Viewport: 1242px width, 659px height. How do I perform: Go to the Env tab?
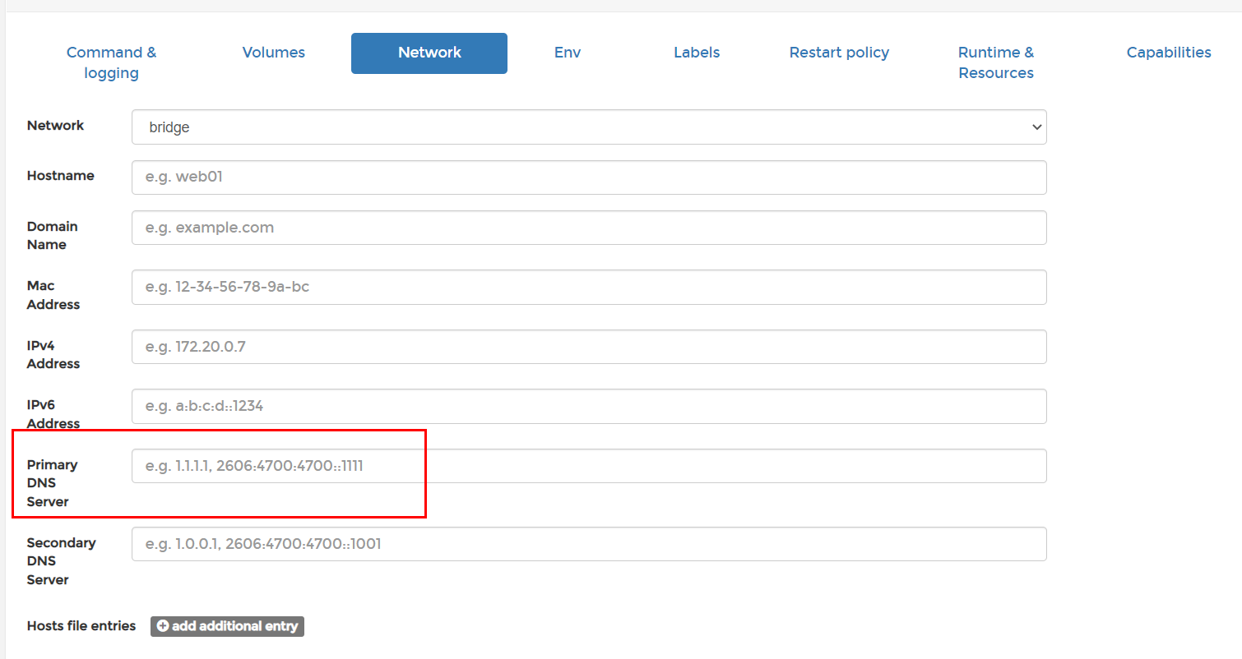(x=568, y=53)
